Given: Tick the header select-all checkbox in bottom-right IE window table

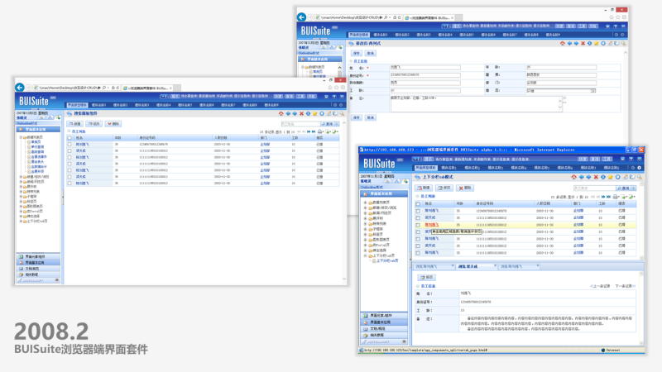Looking at the screenshot, I should [418, 203].
